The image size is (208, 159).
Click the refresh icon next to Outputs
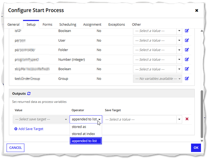[29, 94]
